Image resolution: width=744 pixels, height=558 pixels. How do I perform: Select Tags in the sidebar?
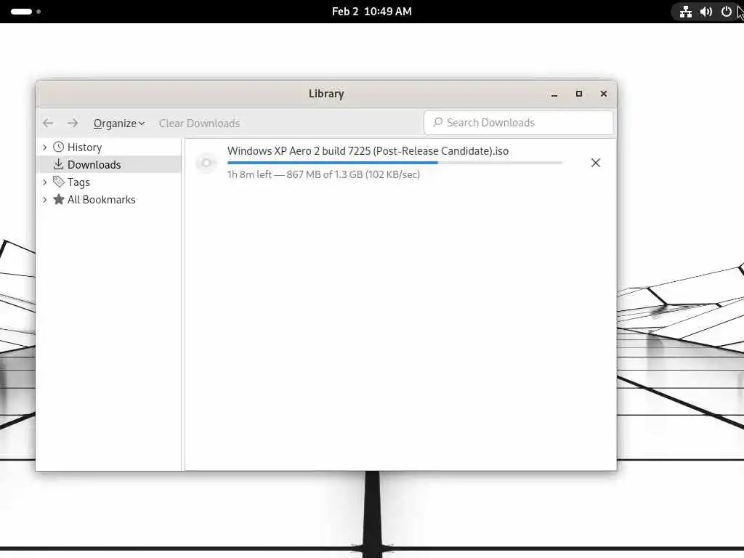(78, 182)
